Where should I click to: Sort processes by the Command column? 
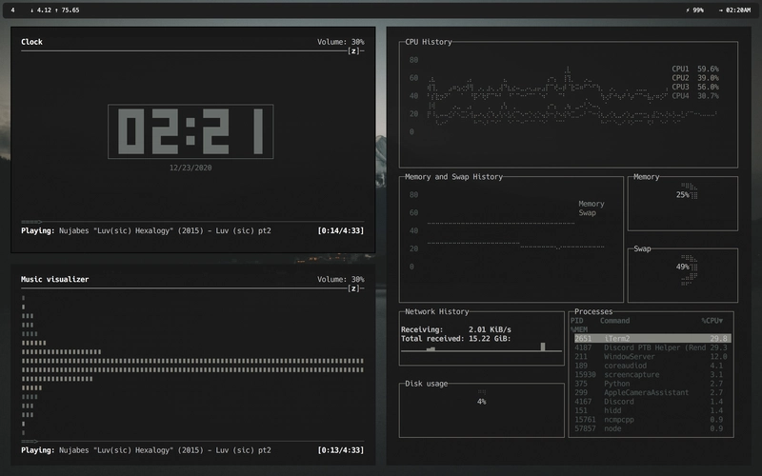614,321
